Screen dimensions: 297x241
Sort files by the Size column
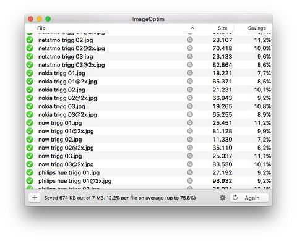coord(223,28)
